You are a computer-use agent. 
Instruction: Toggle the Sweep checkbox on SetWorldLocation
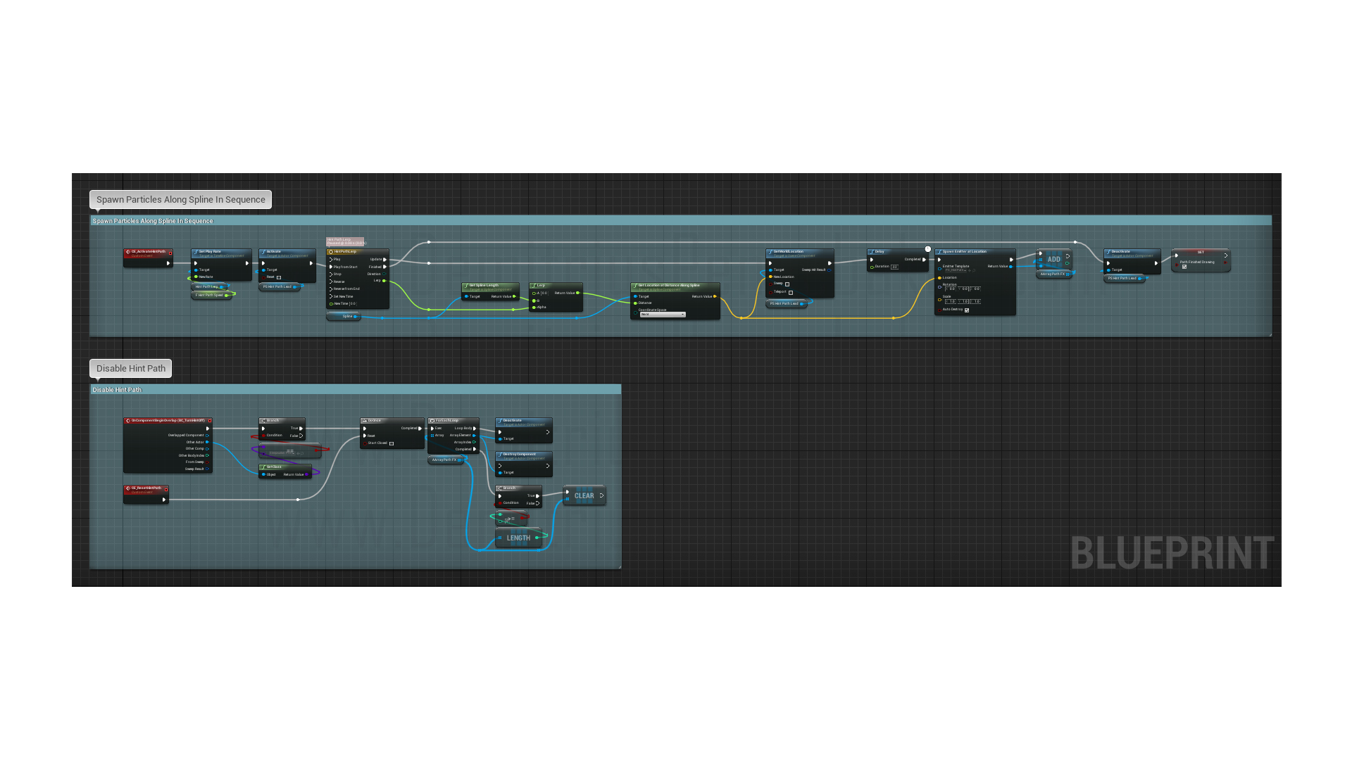(787, 284)
